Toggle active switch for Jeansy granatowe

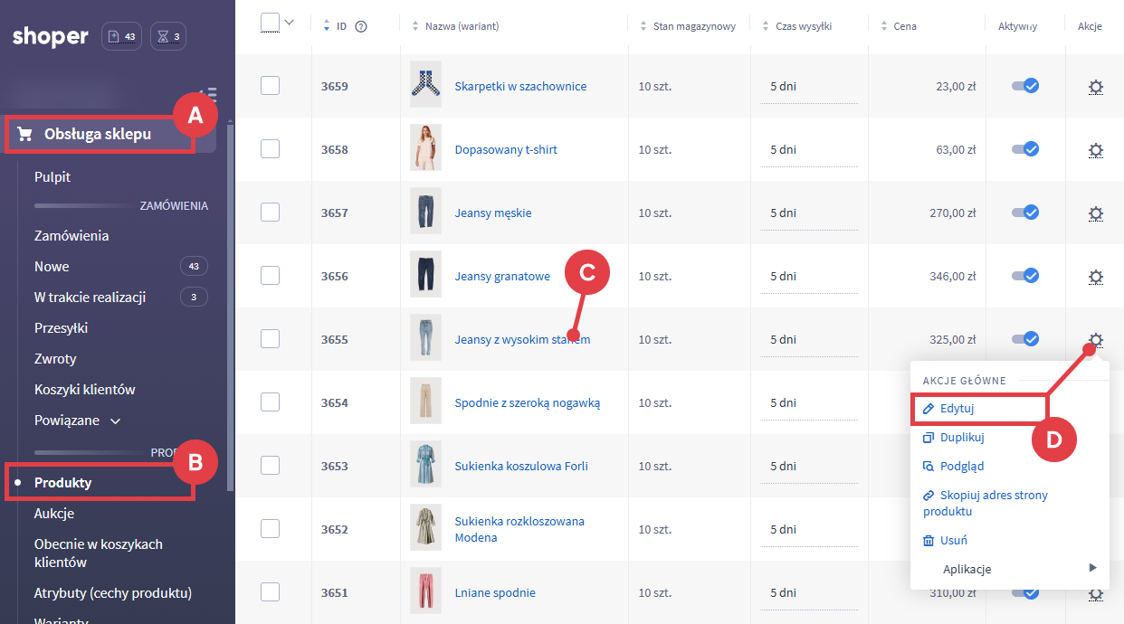tap(1024, 276)
